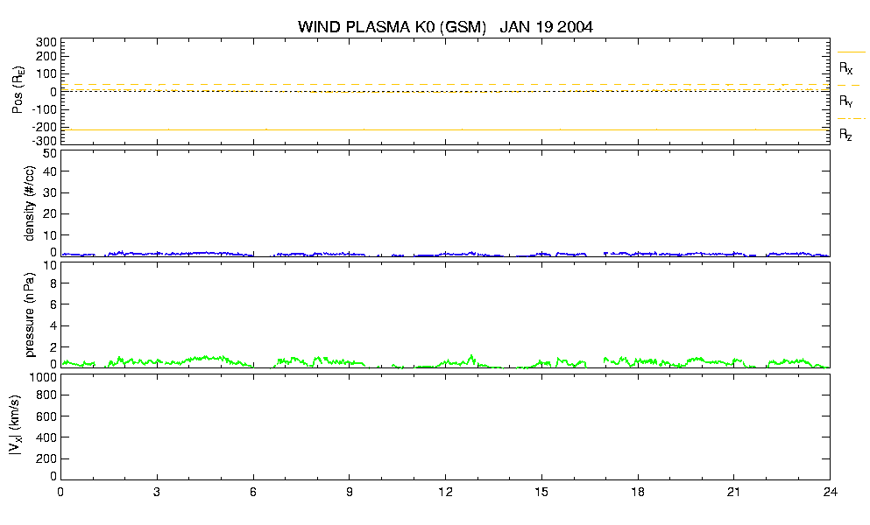Image resolution: width=870 pixels, height=525 pixels.
Task: Click the 800 tick on velocity axis
Action: tap(46, 395)
